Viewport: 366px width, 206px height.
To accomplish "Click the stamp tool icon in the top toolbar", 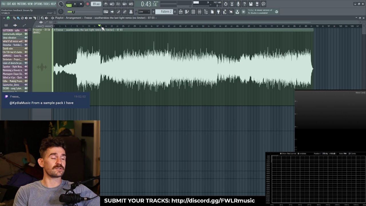I will (131, 12).
